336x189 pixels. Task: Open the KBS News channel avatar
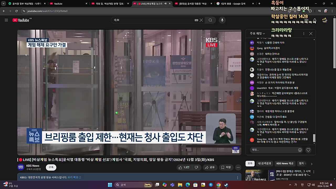[x=21, y=167]
